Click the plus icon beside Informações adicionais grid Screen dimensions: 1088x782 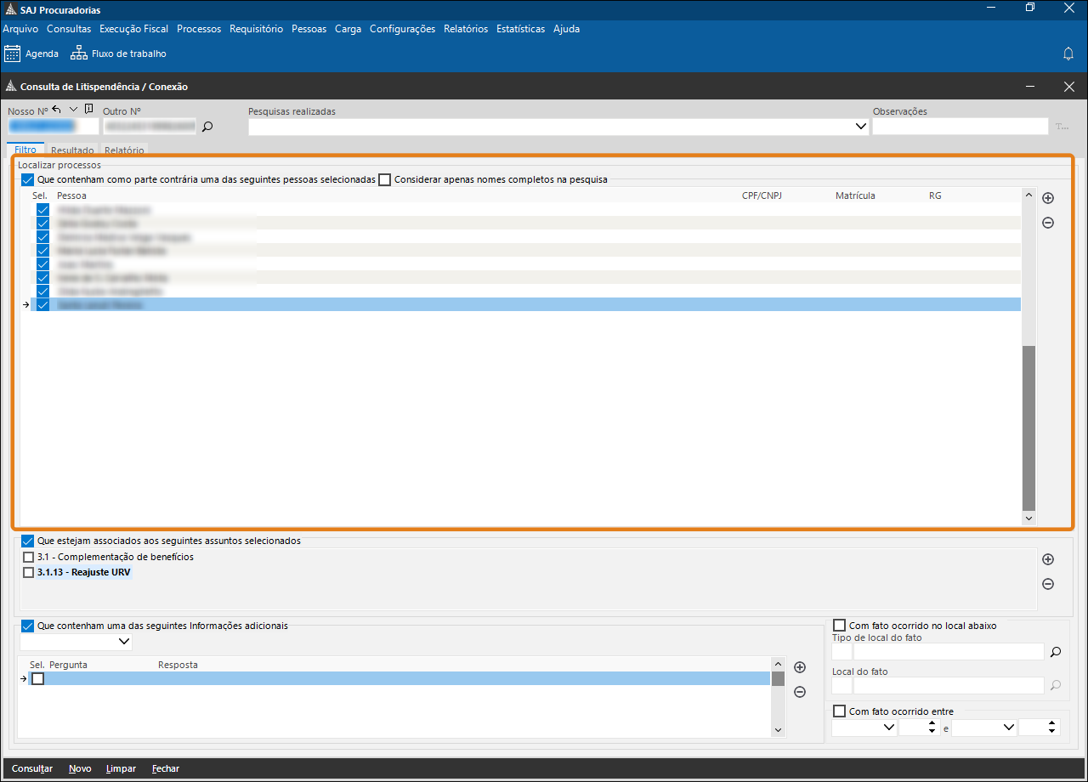799,667
